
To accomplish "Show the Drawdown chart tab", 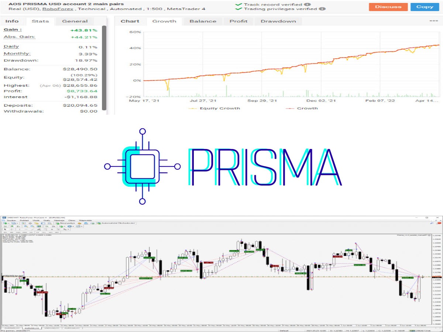I will 278,21.
